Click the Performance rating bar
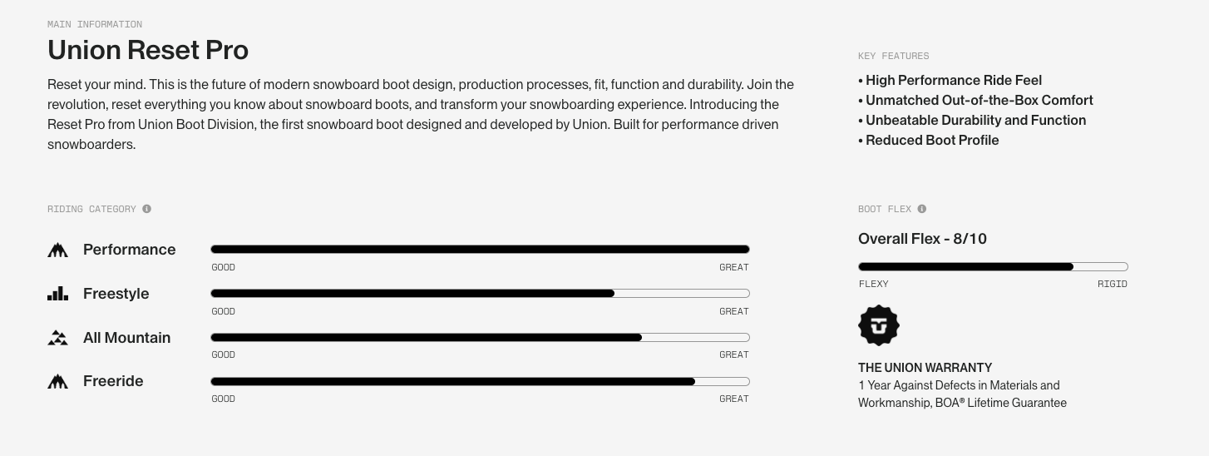The width and height of the screenshot is (1209, 456). 480,249
